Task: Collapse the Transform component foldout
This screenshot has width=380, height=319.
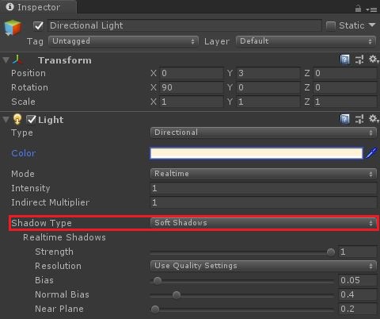Action: click(6, 60)
